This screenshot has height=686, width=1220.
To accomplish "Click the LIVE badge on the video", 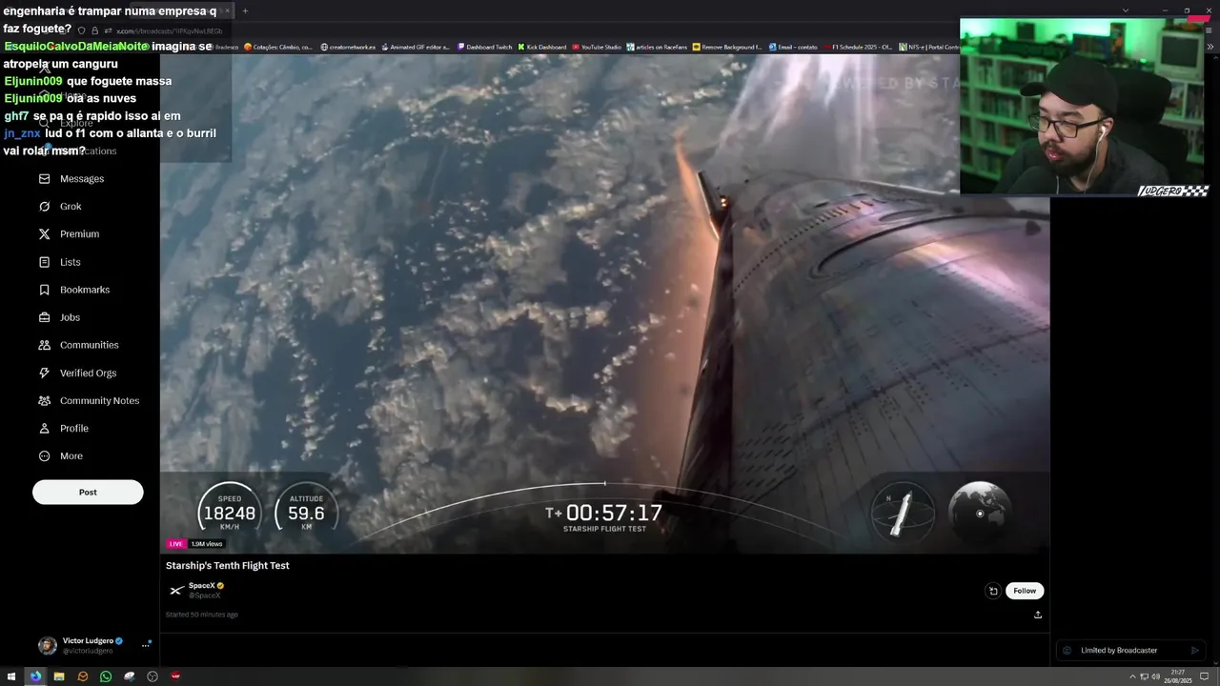I will [176, 544].
